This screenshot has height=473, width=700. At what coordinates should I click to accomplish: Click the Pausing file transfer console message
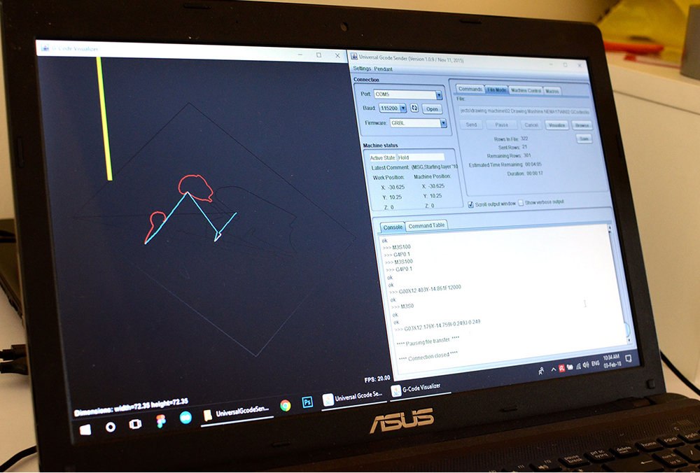click(428, 341)
